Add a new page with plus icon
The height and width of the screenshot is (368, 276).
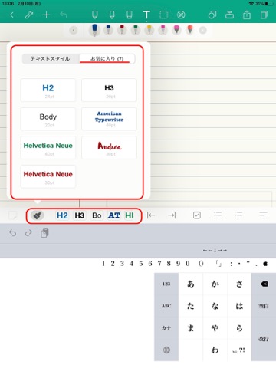click(x=46, y=15)
